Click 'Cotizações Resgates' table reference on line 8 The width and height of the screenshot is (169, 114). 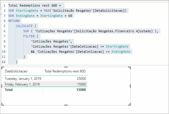click(51, 41)
